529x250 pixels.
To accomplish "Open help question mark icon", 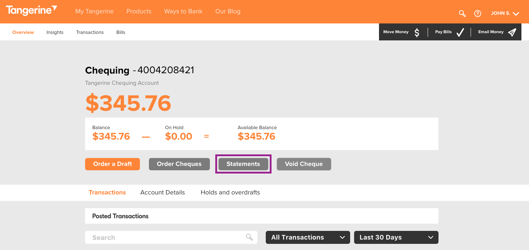I will click(478, 13).
